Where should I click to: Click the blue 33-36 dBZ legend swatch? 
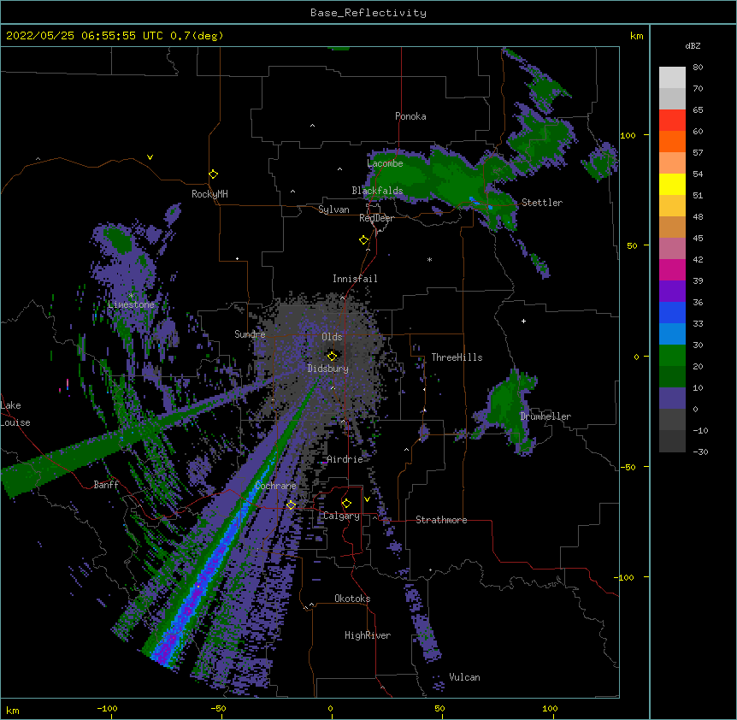tap(672, 312)
